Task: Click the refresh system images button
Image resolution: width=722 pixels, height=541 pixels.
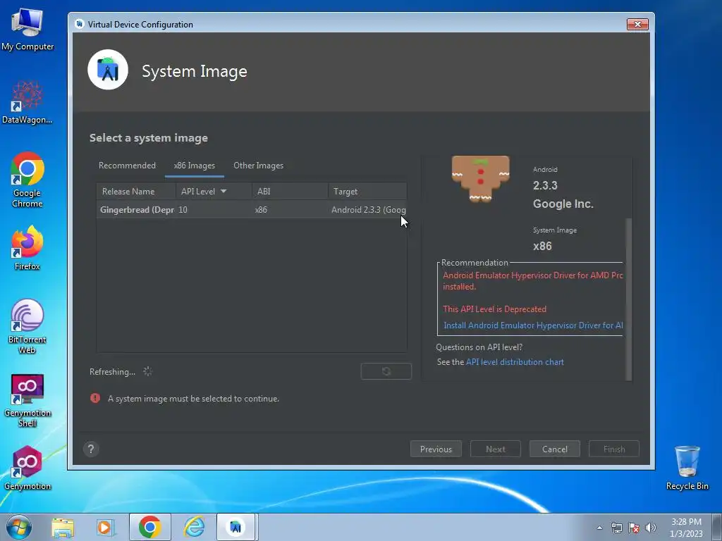Action: click(x=386, y=371)
